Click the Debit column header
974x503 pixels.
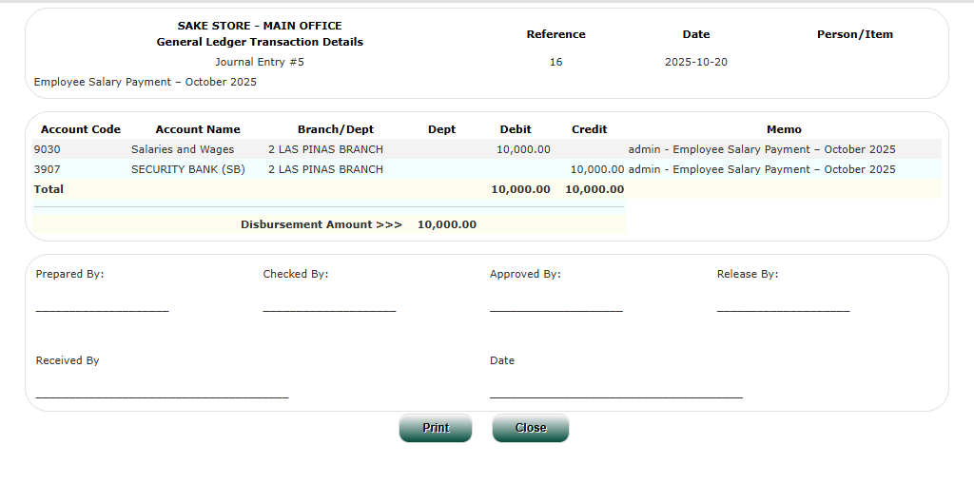pos(516,129)
